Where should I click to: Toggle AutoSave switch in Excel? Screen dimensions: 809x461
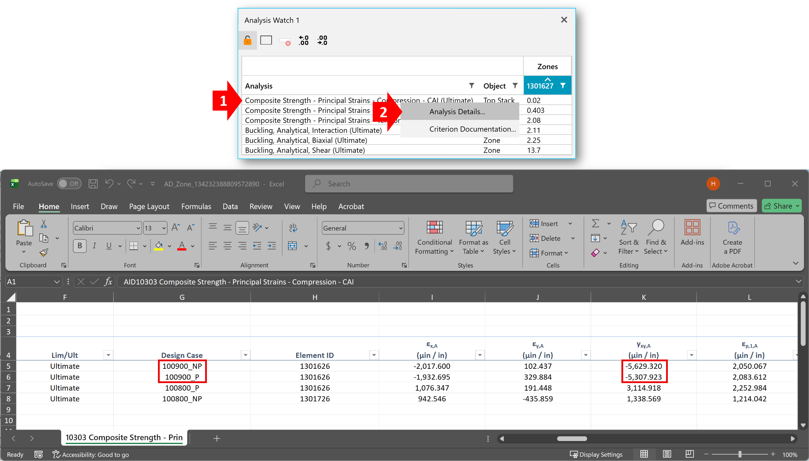click(69, 184)
